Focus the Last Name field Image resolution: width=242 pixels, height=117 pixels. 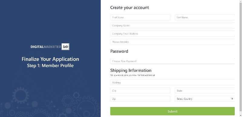pos(205,17)
